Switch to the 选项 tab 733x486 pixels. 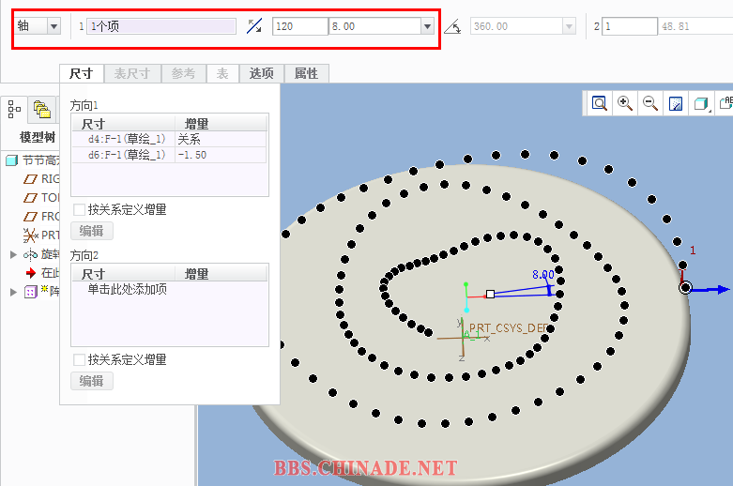click(x=261, y=73)
